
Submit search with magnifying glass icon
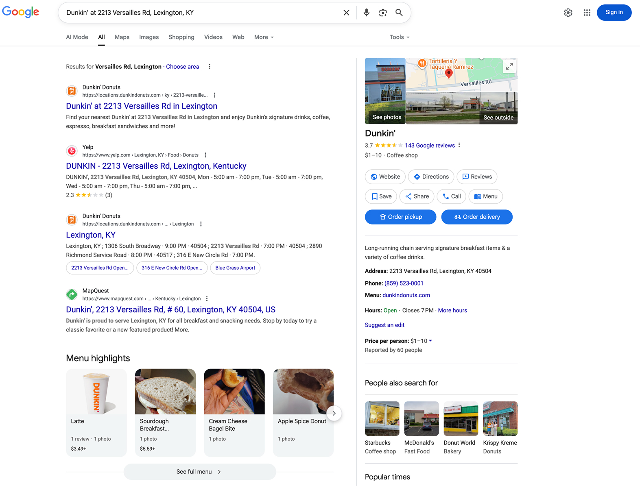click(399, 13)
